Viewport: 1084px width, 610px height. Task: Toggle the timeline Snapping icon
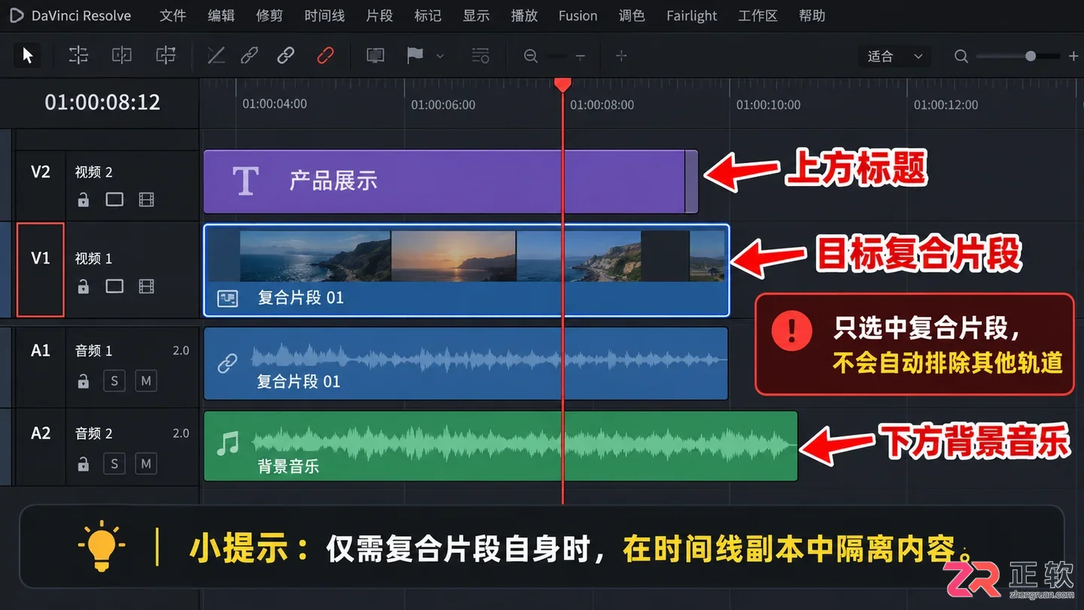tap(249, 55)
